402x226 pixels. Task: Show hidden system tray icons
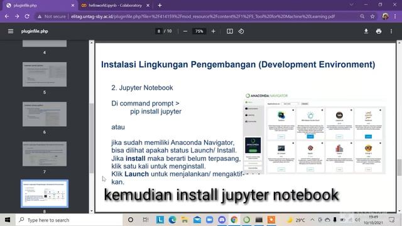point(312,220)
